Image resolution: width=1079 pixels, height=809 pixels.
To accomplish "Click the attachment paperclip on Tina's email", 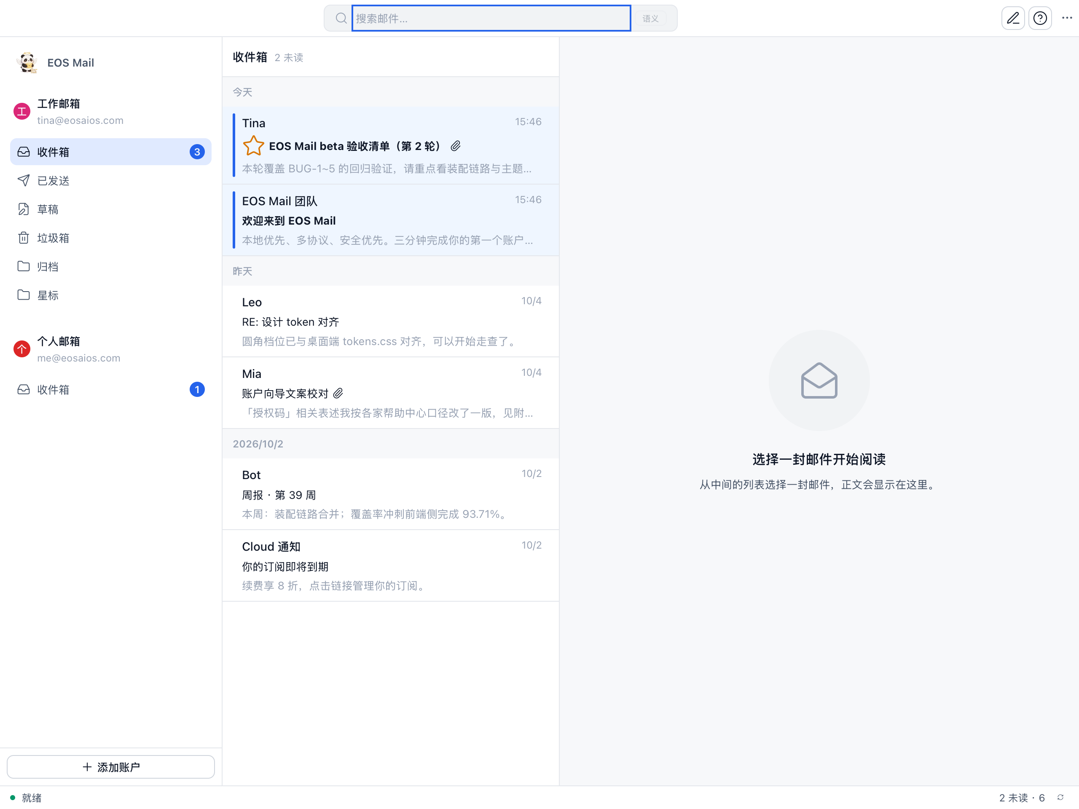I will (x=456, y=146).
